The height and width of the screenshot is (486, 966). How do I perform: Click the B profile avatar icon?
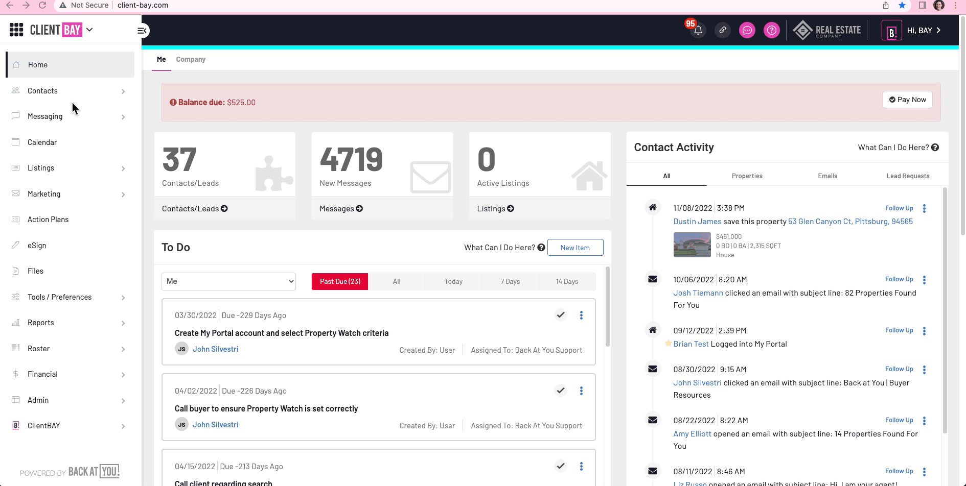891,31
